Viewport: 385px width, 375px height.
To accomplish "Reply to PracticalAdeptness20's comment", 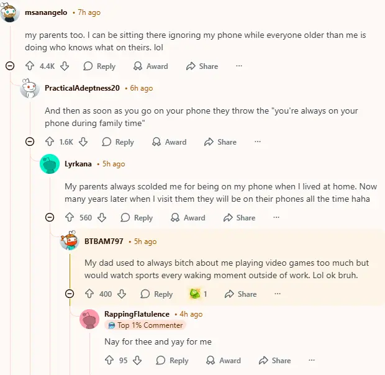I will click(x=118, y=142).
